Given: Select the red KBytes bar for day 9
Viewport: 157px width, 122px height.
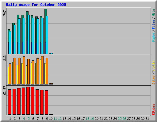Looking at the screenshot, I should 46,102.
